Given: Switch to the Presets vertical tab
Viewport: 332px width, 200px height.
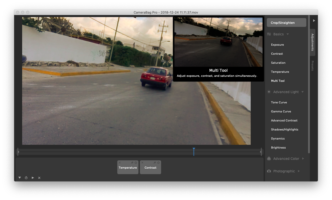Looking at the screenshot, I should pyautogui.click(x=312, y=66).
